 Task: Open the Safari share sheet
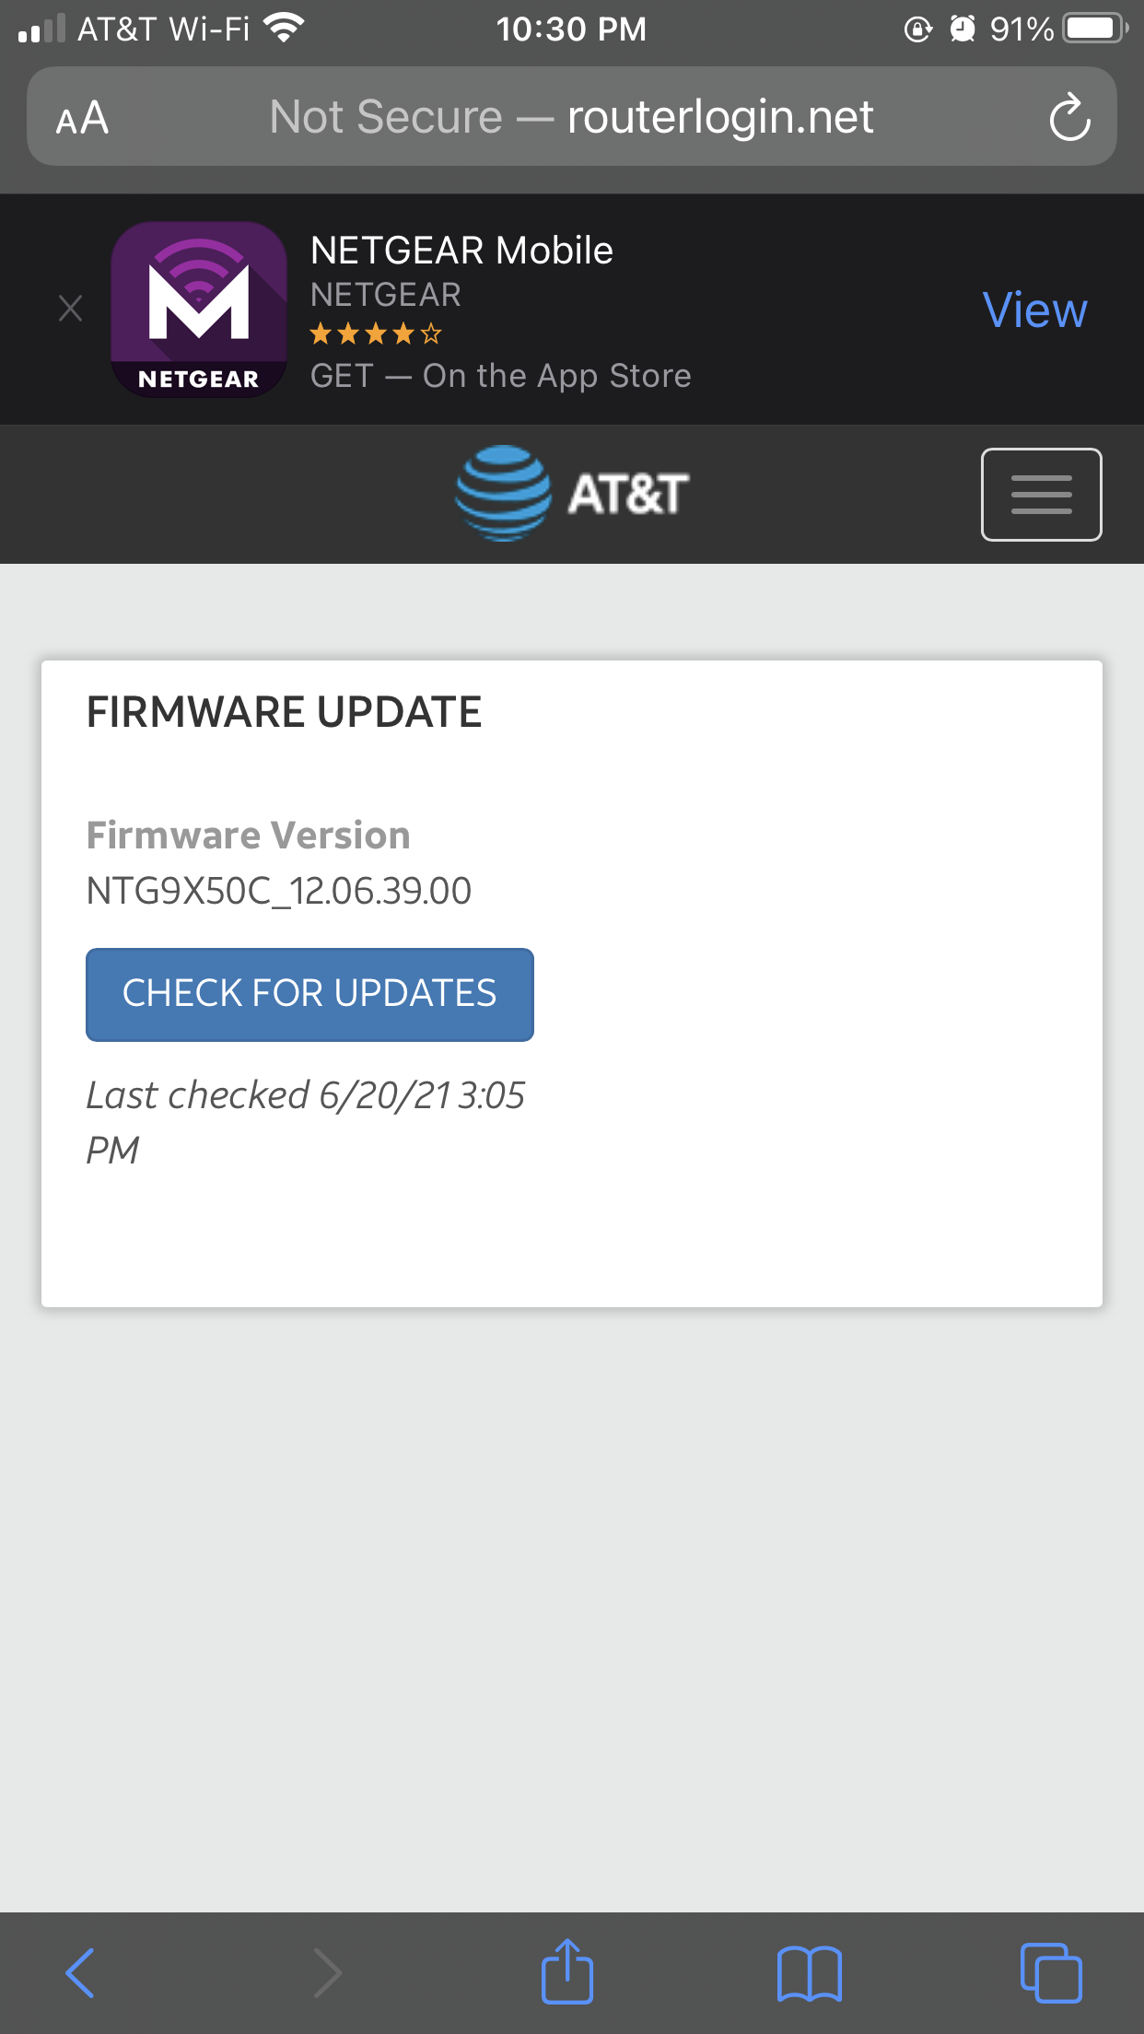[x=567, y=1972]
